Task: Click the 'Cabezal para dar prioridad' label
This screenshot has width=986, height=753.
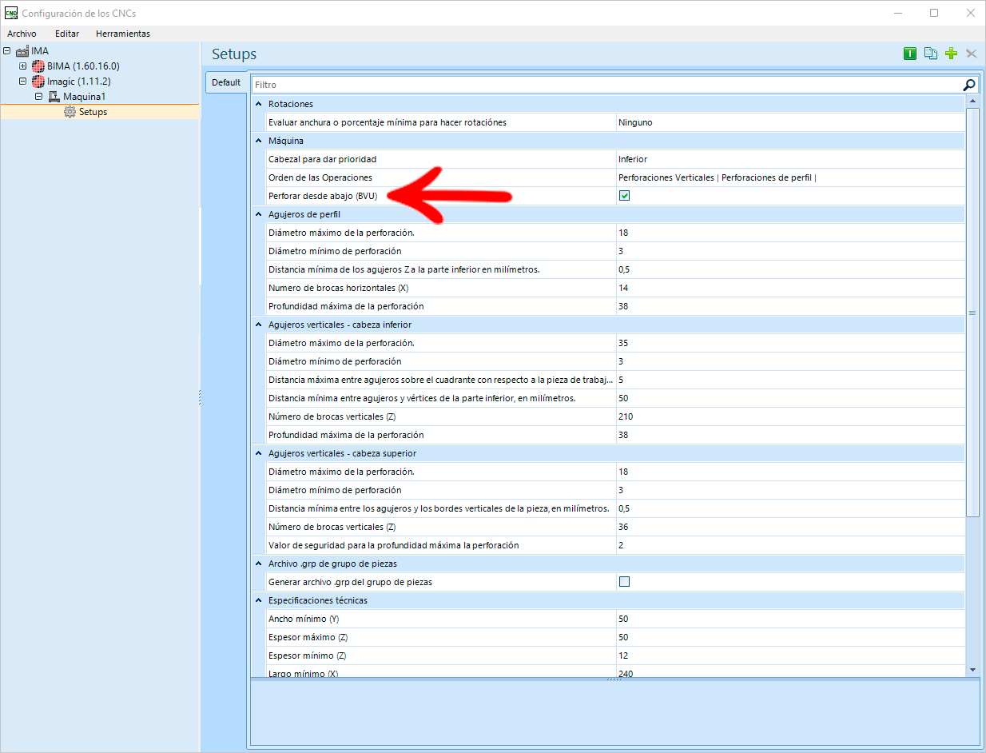Action: click(322, 159)
